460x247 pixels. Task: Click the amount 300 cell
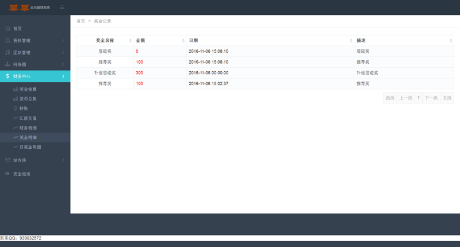tap(160, 73)
